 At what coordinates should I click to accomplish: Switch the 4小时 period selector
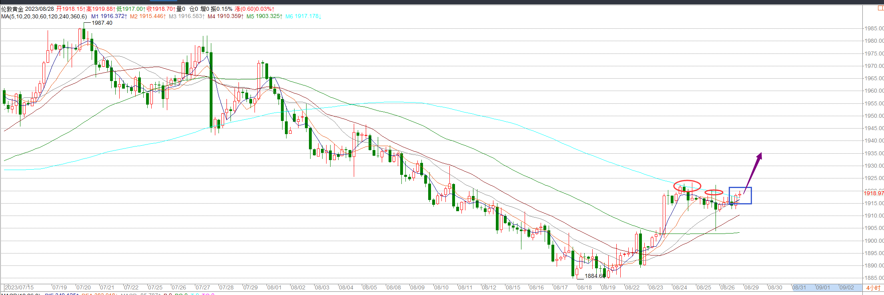pyautogui.click(x=873, y=288)
